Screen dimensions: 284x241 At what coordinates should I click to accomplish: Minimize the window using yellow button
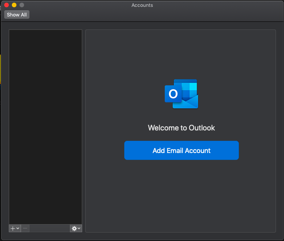coord(14,5)
